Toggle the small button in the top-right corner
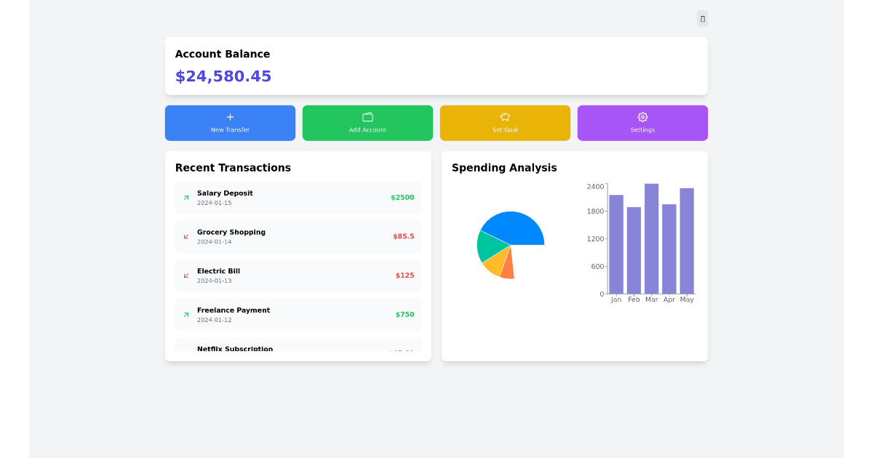This screenshot has height=458, width=873. [702, 19]
